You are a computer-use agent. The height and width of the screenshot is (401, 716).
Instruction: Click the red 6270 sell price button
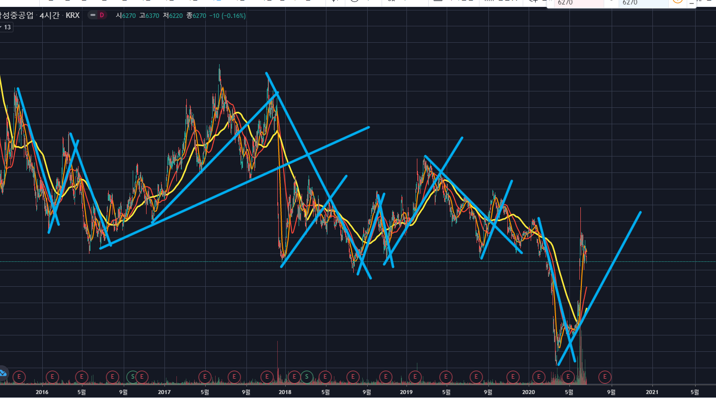pos(580,3)
